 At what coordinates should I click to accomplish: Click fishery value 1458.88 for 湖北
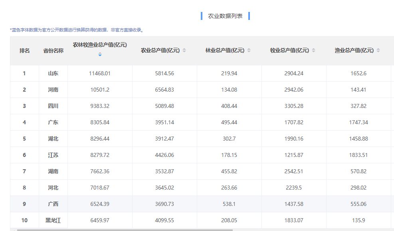pos(358,139)
